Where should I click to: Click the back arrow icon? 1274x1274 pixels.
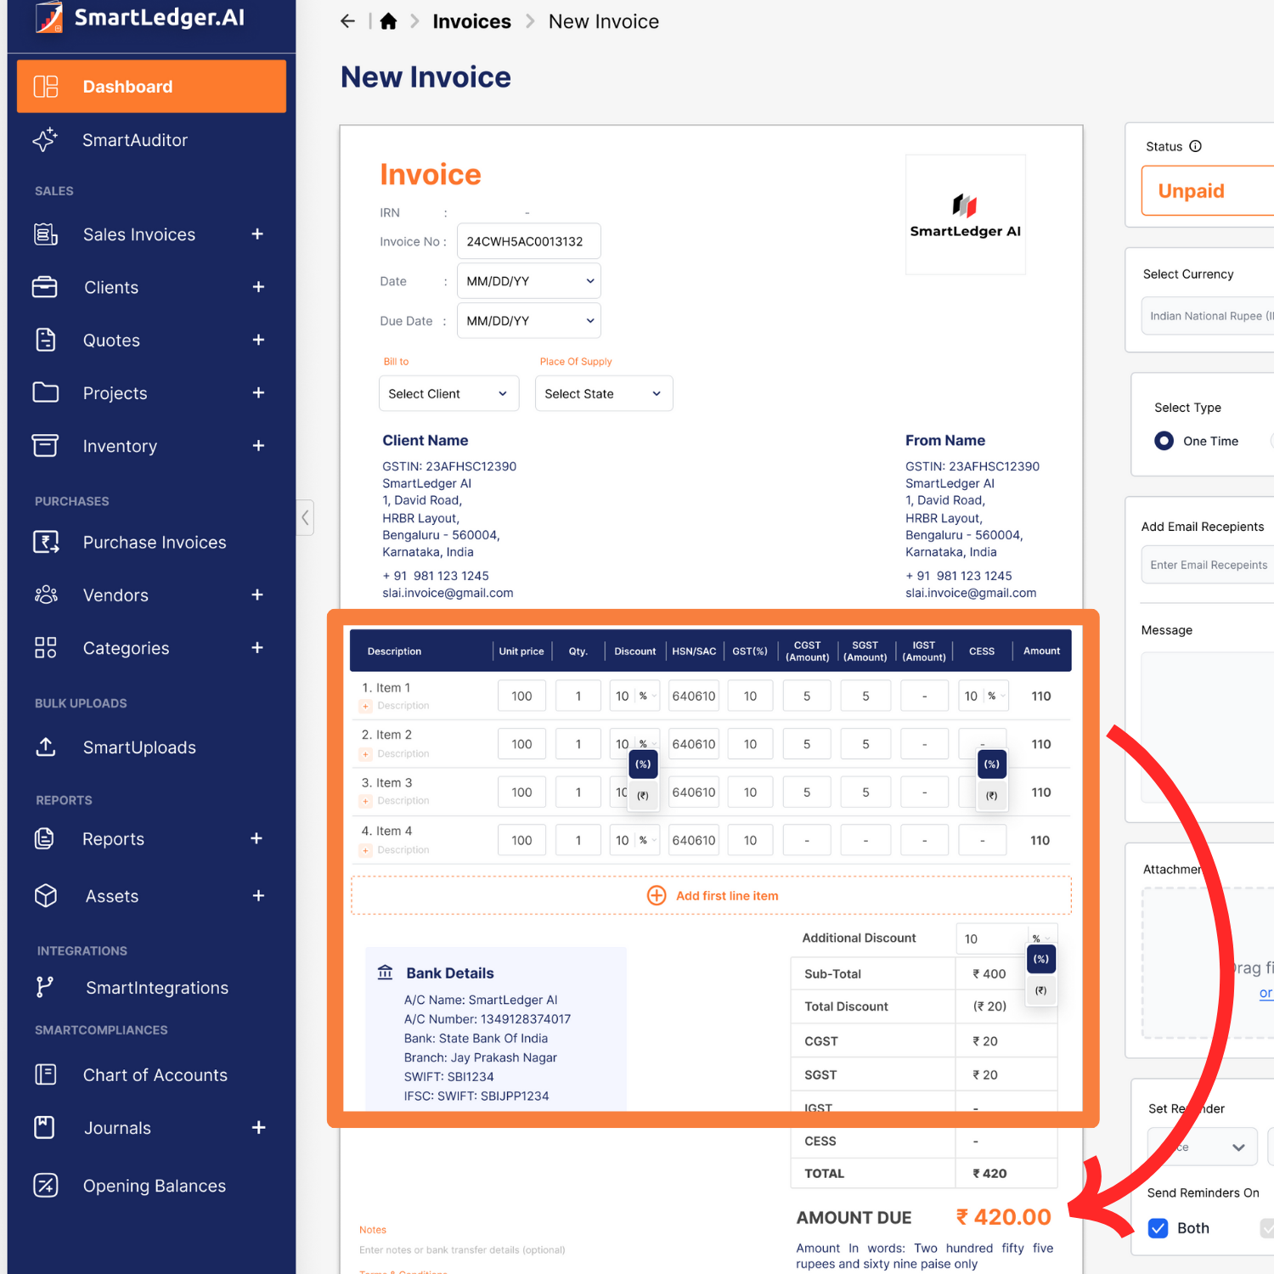[x=347, y=22]
